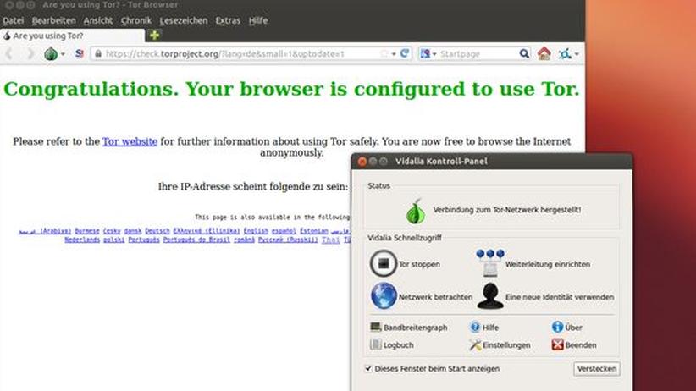
Task: Switch page language to Estonian
Action: [314, 231]
